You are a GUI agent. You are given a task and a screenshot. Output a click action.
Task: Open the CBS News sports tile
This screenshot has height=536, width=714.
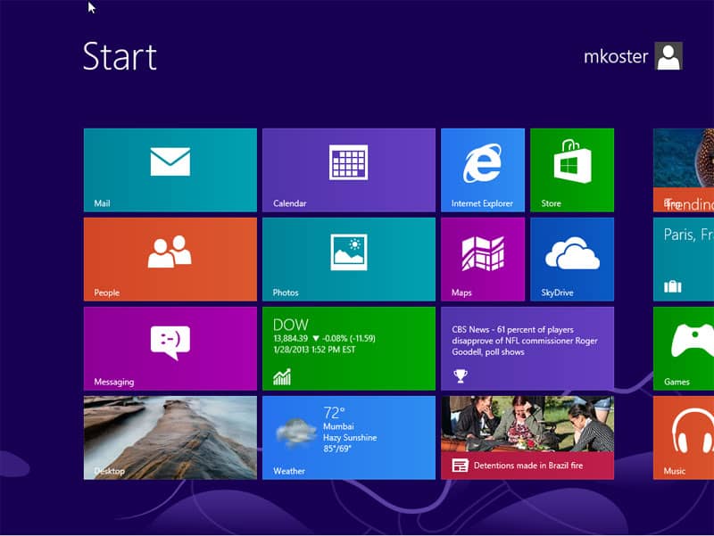point(527,348)
